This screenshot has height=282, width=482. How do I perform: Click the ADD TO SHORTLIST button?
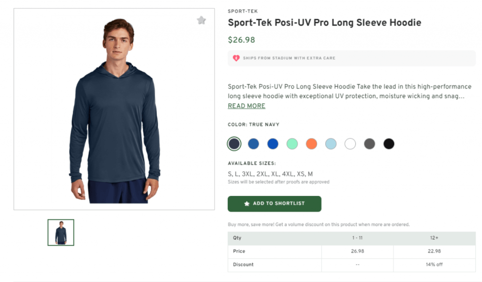click(274, 203)
